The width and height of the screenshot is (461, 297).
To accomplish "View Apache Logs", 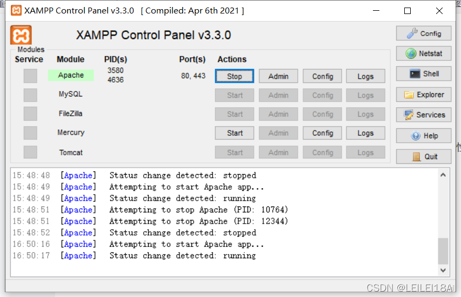I will click(365, 76).
